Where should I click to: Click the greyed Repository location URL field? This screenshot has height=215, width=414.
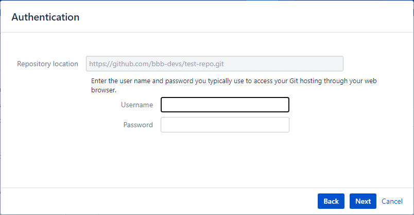[215, 64]
